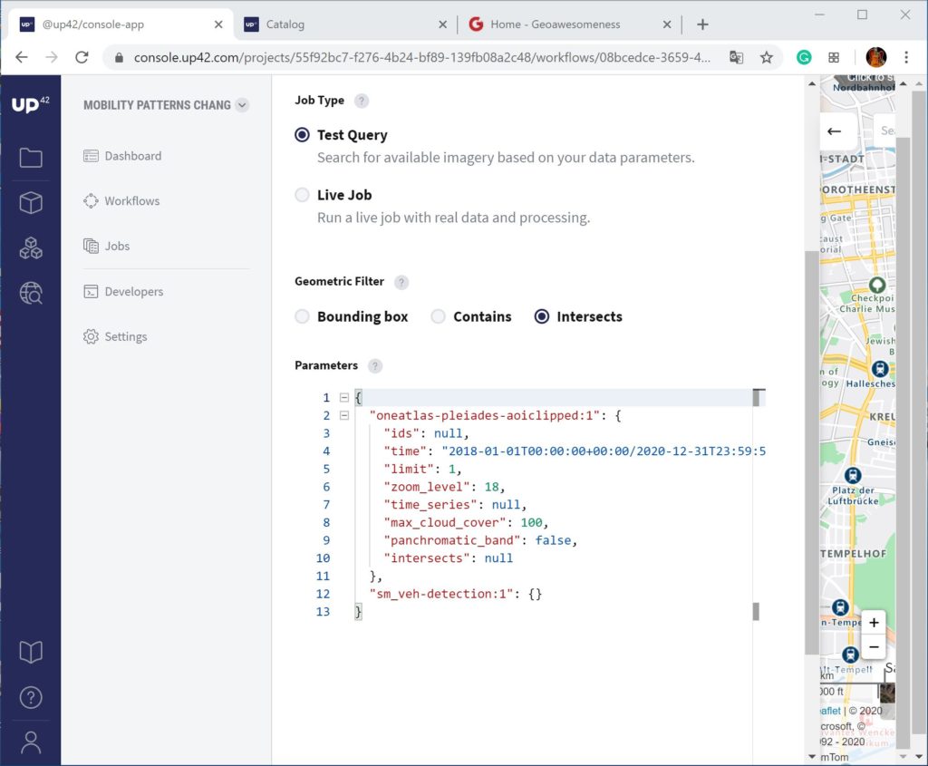Screen dimensions: 928x766
Task: Collapse the oneatlas-pleiades block at line 2
Action: point(343,415)
